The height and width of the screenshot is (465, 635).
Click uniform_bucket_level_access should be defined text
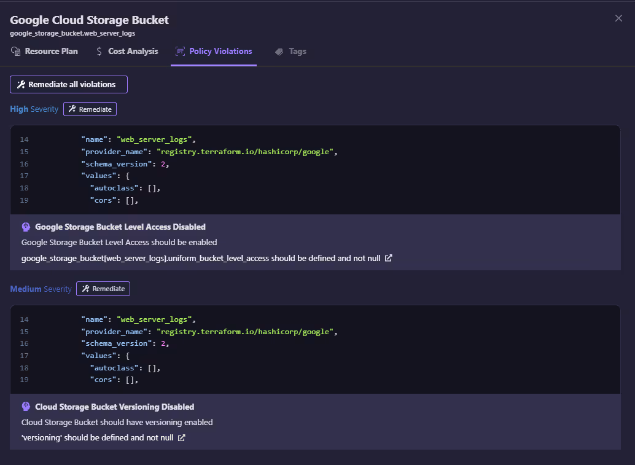point(201,258)
